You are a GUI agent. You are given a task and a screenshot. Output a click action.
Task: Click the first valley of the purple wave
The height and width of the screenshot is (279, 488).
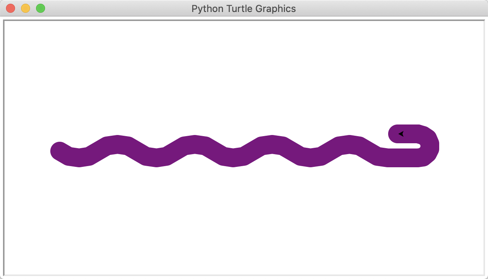click(79, 157)
